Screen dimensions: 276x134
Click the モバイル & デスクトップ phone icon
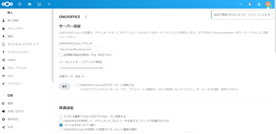pyautogui.click(x=3, y=44)
